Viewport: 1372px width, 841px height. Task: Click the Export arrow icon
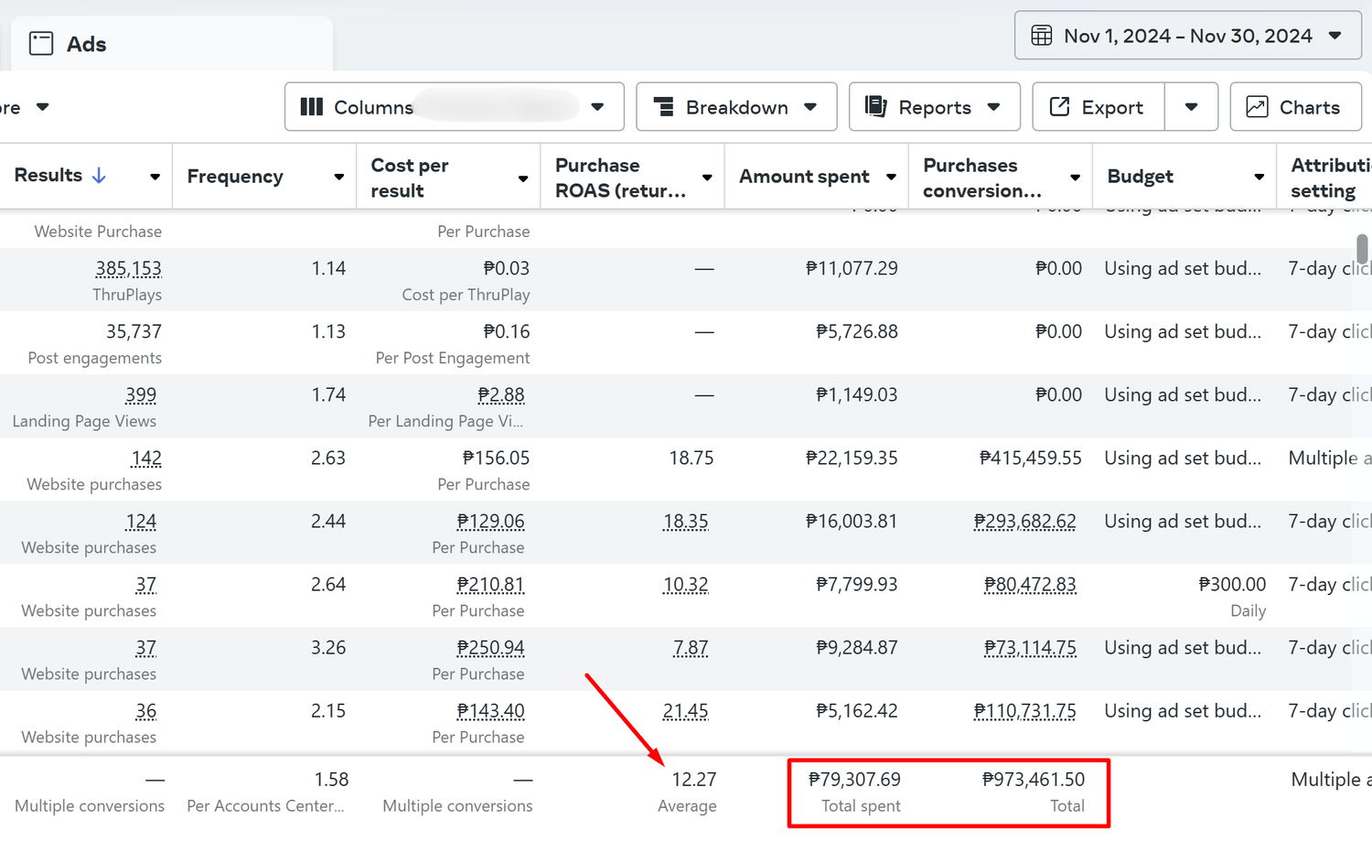1059,107
